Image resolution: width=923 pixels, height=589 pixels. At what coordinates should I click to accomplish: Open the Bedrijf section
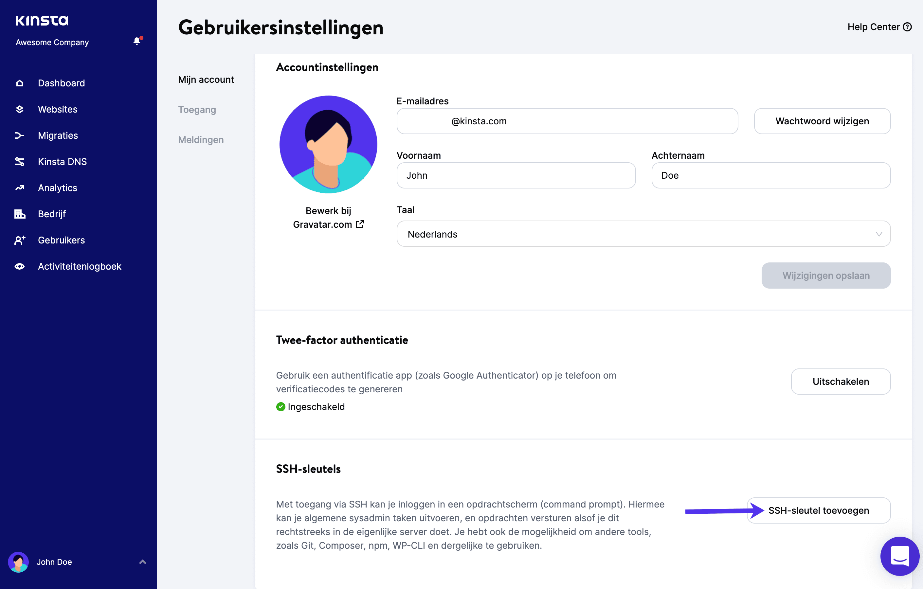coord(52,214)
